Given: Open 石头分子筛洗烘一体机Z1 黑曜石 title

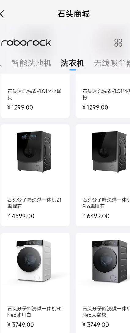Looking at the screenshot, I should click(34, 203).
